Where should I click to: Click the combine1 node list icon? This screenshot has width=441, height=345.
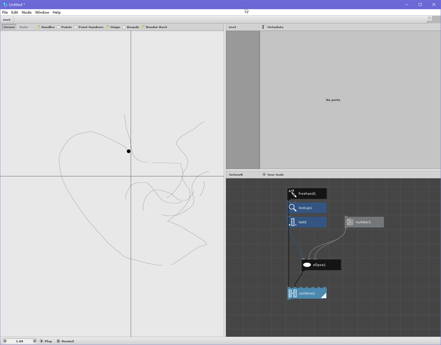coord(292,294)
